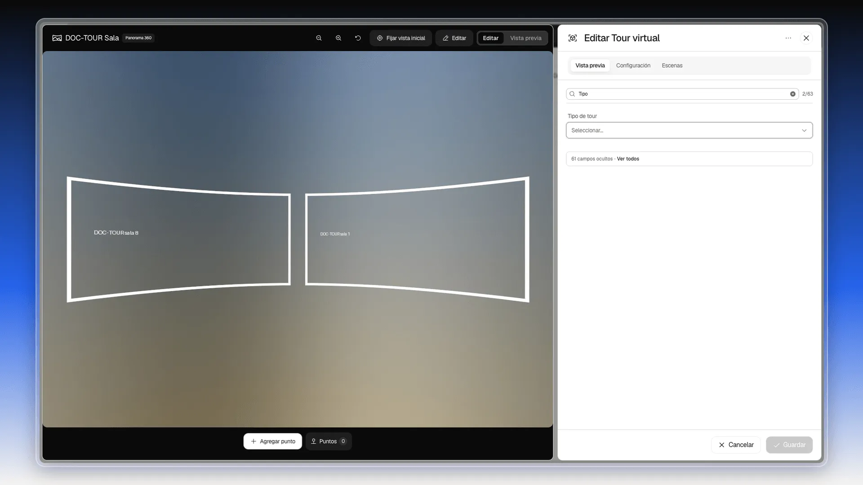Click the Tipo search input field
Viewport: 863px width, 485px height.
682,94
